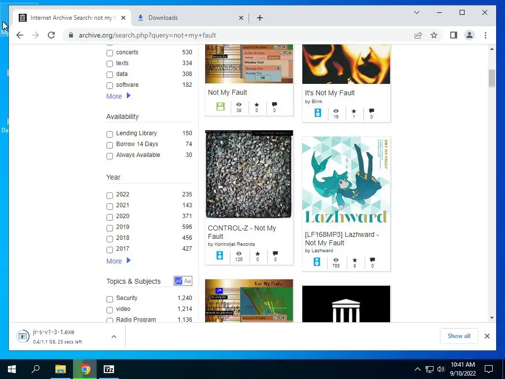
Task: Open the Lazhward mermaid cover thumbnail
Action: (346, 181)
